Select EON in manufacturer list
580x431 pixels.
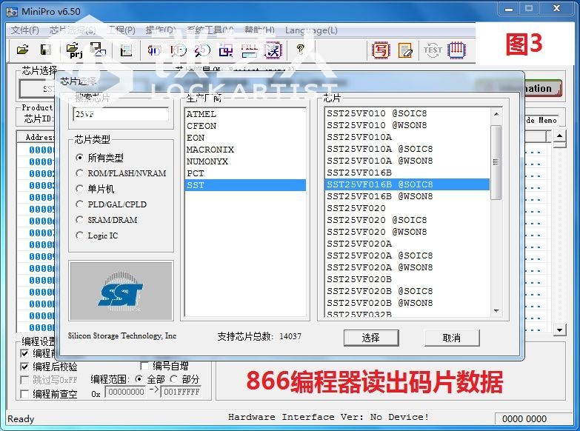click(245, 138)
